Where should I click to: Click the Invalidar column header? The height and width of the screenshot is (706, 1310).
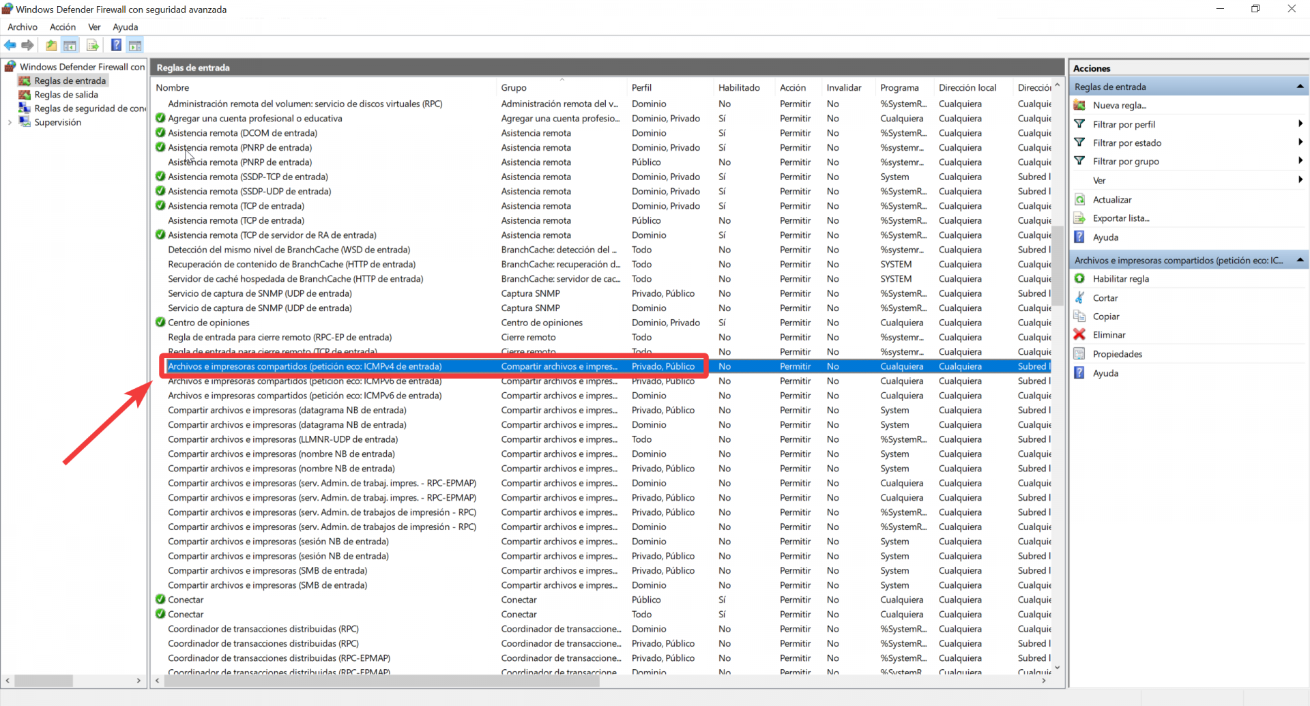click(848, 87)
